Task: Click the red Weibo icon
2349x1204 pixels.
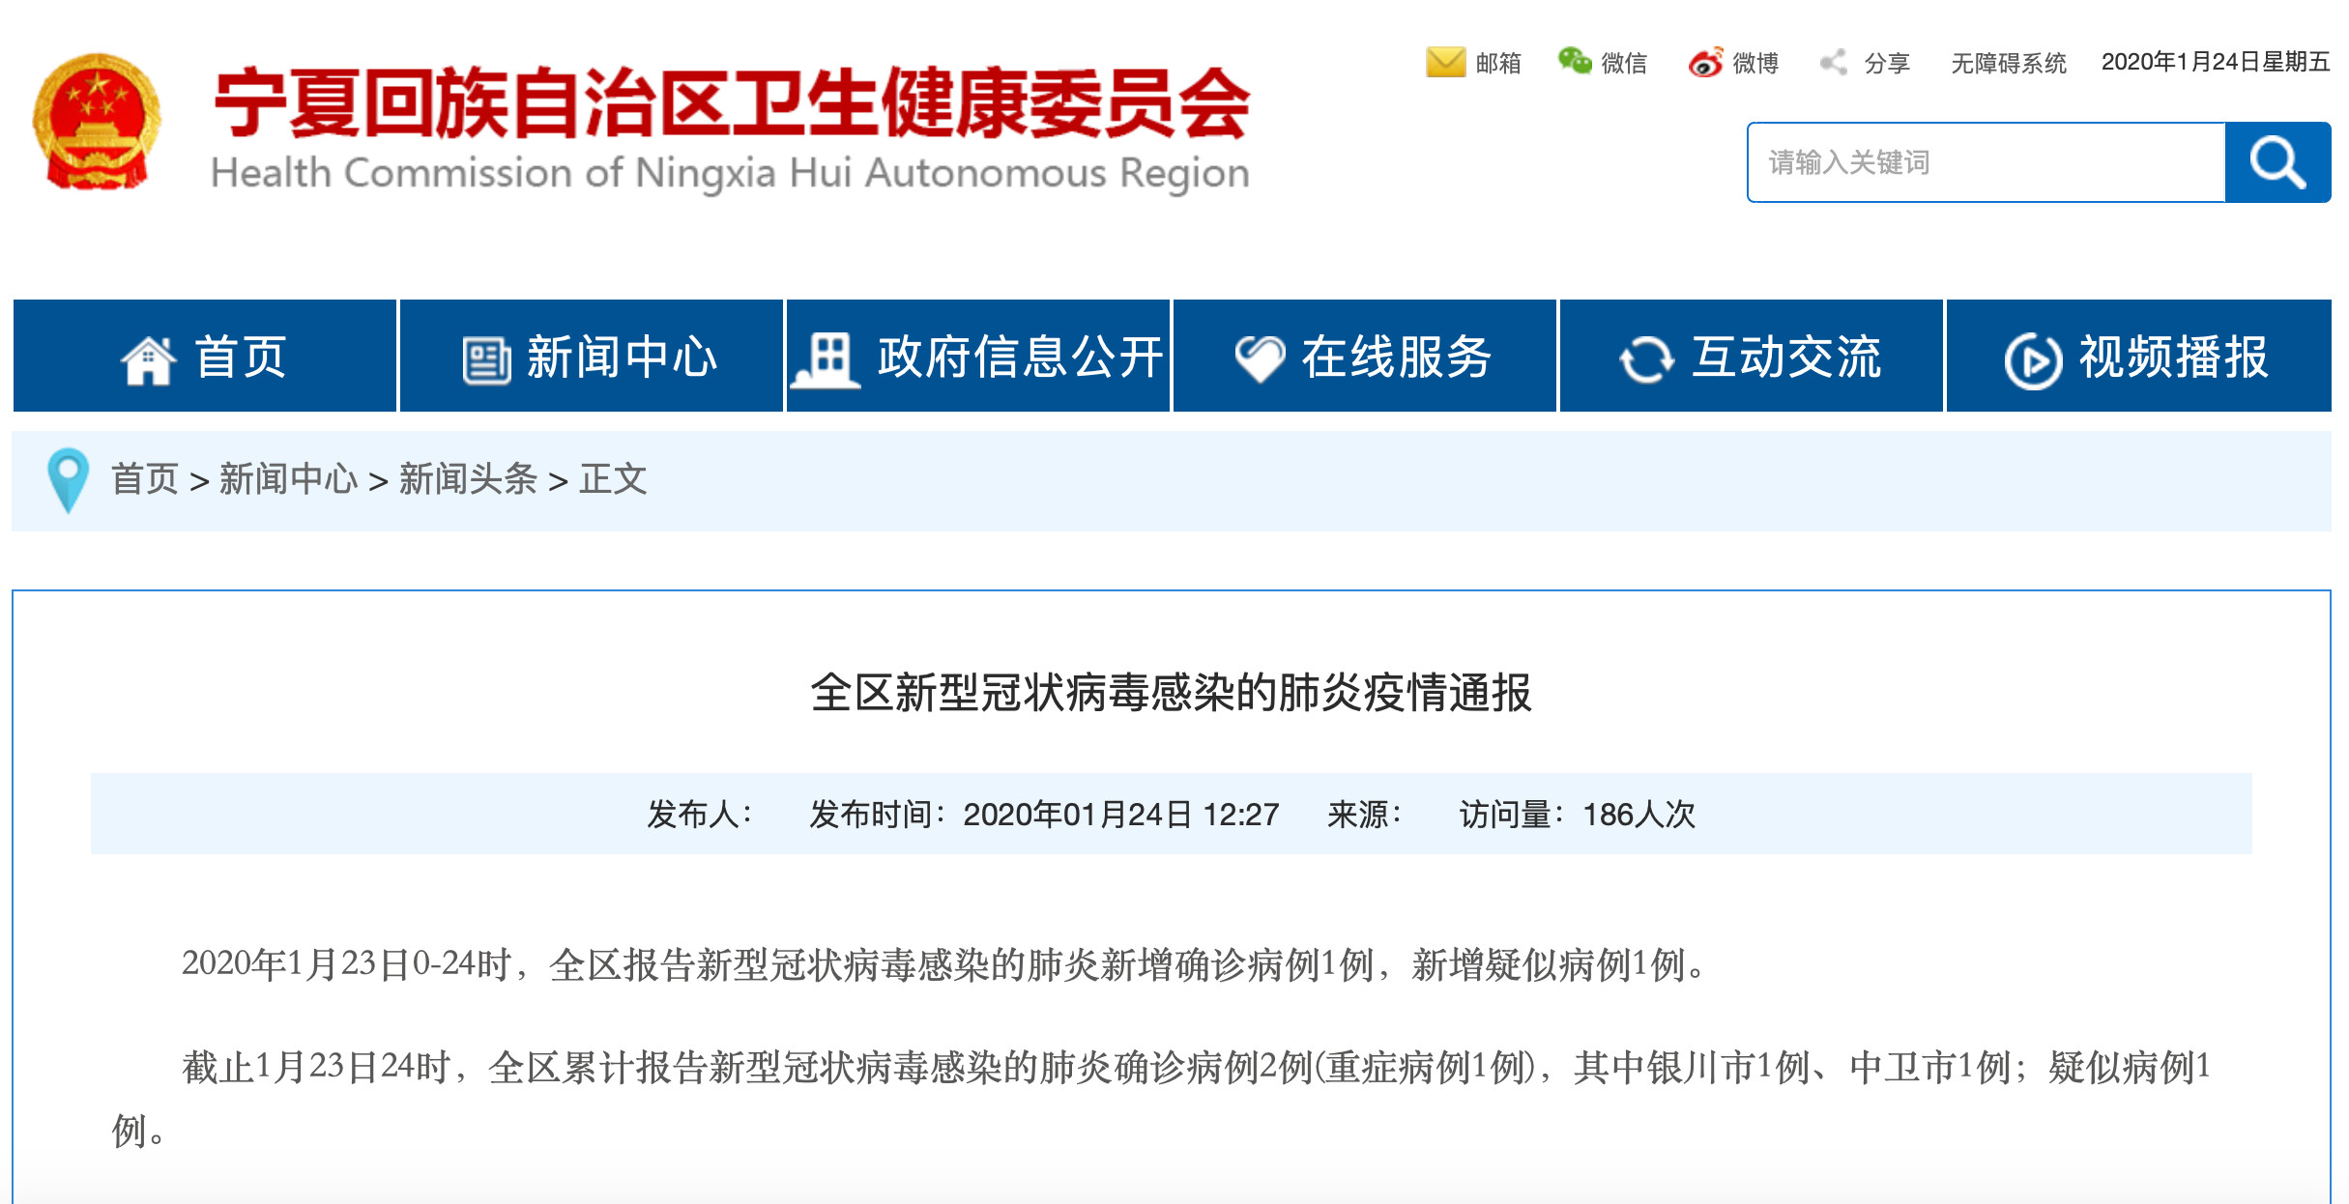Action: [1705, 63]
